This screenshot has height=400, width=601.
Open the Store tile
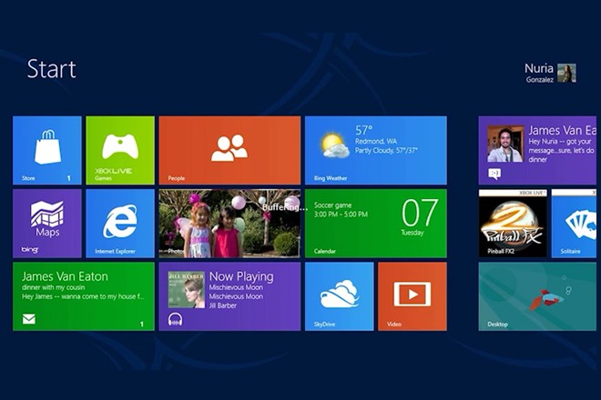click(x=47, y=150)
